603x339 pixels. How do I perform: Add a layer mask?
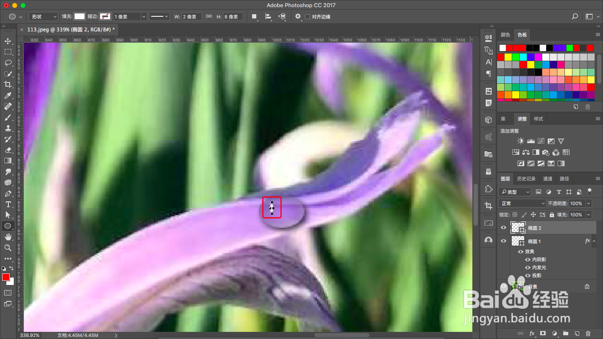point(543,334)
